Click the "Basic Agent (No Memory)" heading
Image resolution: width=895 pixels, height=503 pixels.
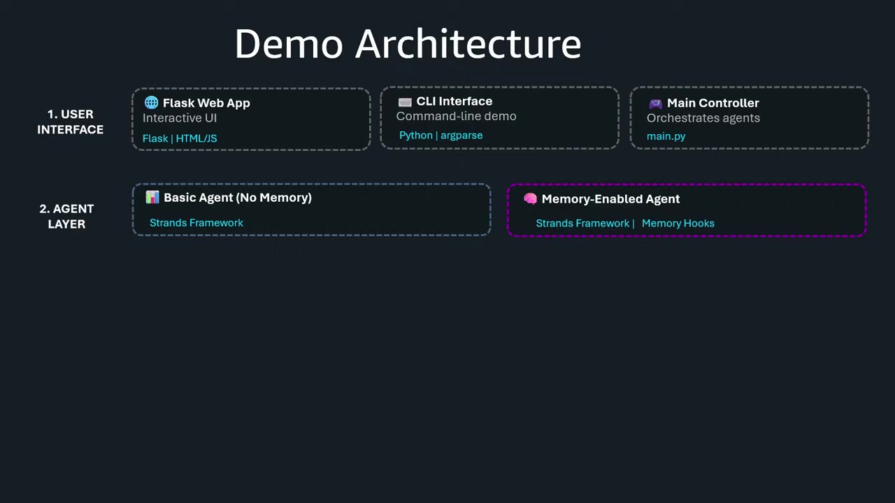coord(237,198)
